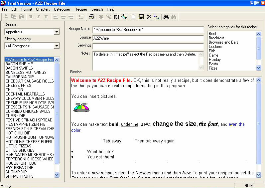
Task: Select the Pizza category
Action: point(213,68)
